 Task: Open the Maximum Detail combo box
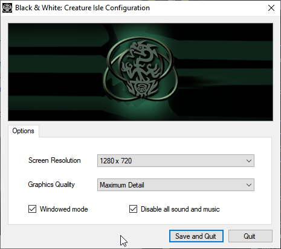tap(176, 185)
